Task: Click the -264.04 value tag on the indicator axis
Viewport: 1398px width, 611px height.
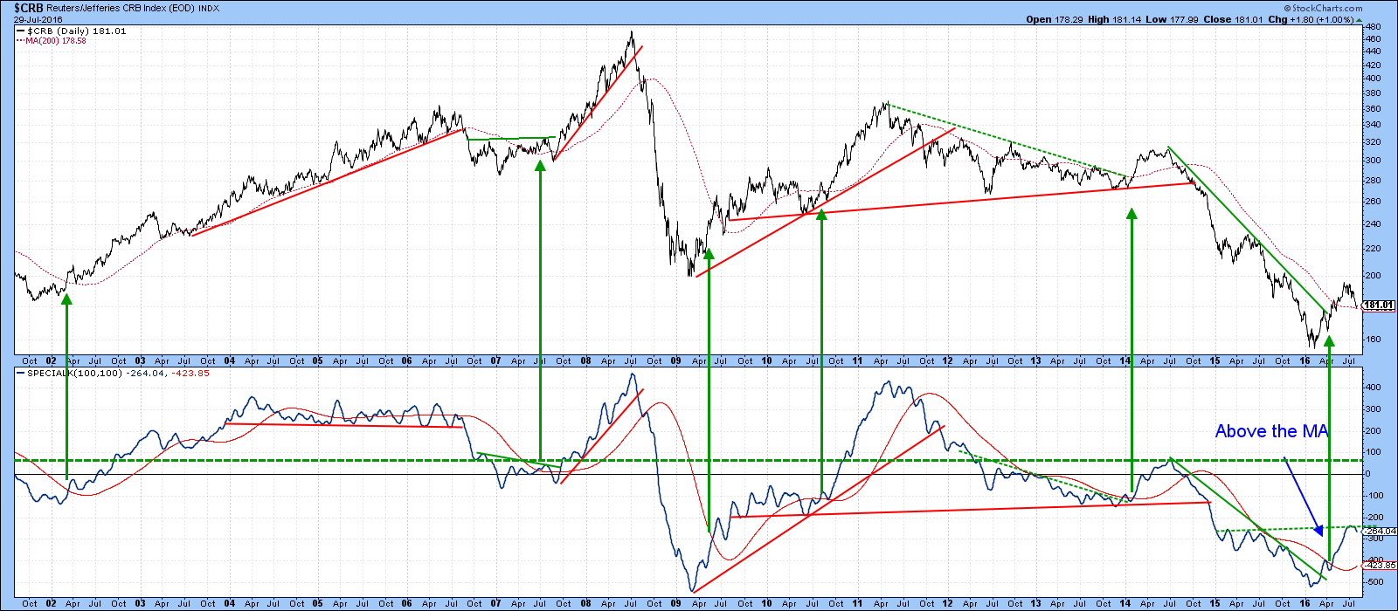Action: coord(1381,531)
